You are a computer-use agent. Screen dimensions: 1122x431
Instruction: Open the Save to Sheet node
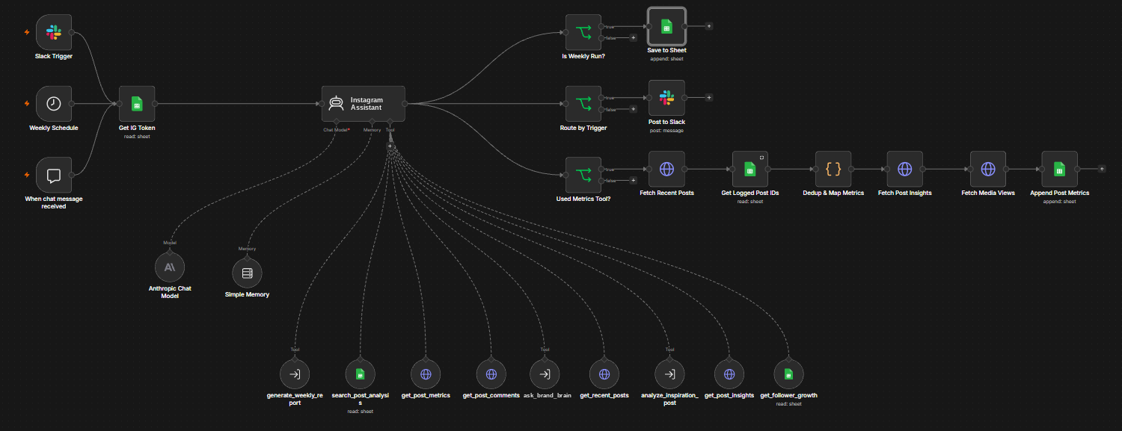click(x=666, y=26)
